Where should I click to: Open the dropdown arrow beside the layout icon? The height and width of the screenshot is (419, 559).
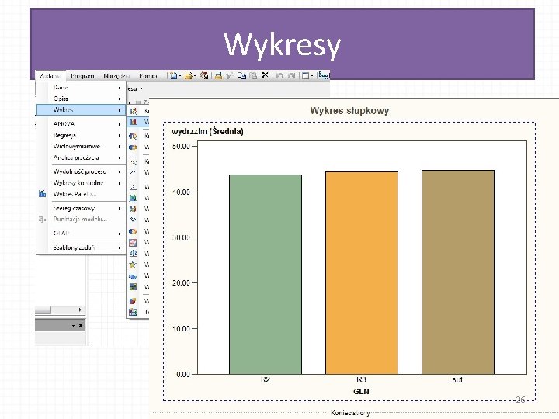click(312, 76)
